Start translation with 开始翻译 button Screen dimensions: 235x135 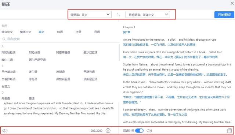pos(224,15)
